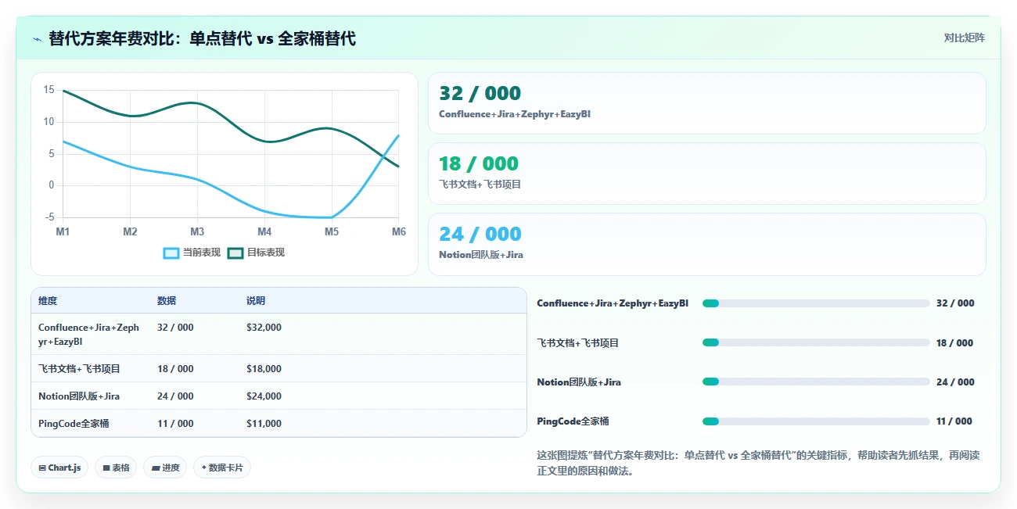The width and height of the screenshot is (1017, 509).
Task: Click the 32 / 000 value beside progress bar
Action: [955, 303]
